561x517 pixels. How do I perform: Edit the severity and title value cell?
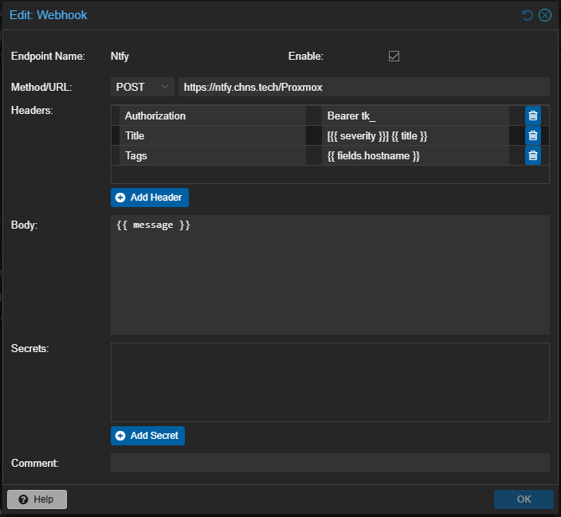click(x=415, y=135)
